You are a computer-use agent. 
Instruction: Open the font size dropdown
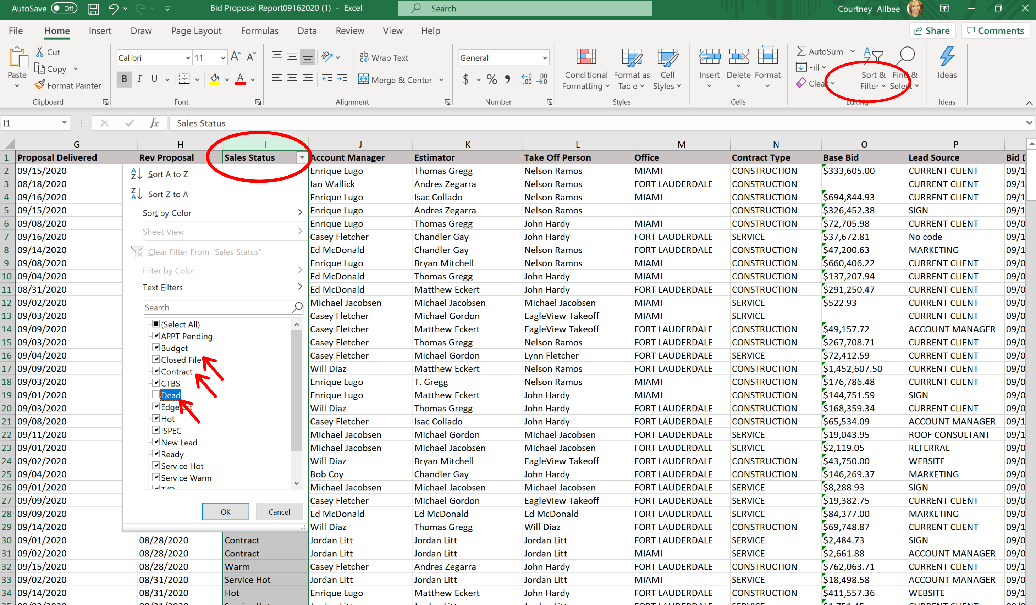223,57
